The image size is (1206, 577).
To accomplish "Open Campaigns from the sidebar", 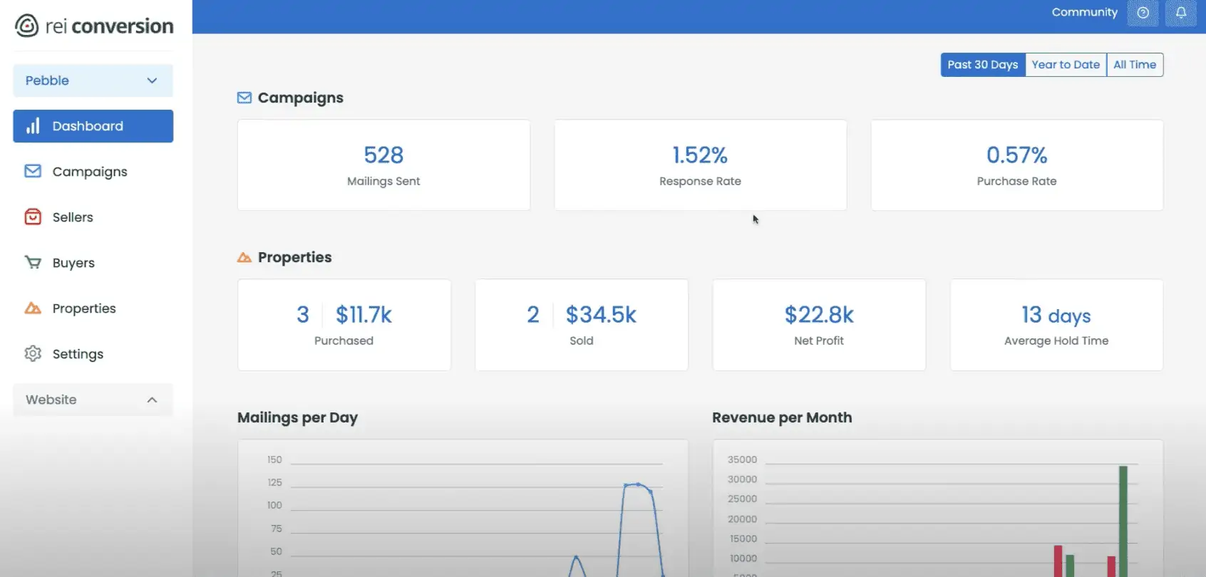I will (90, 172).
